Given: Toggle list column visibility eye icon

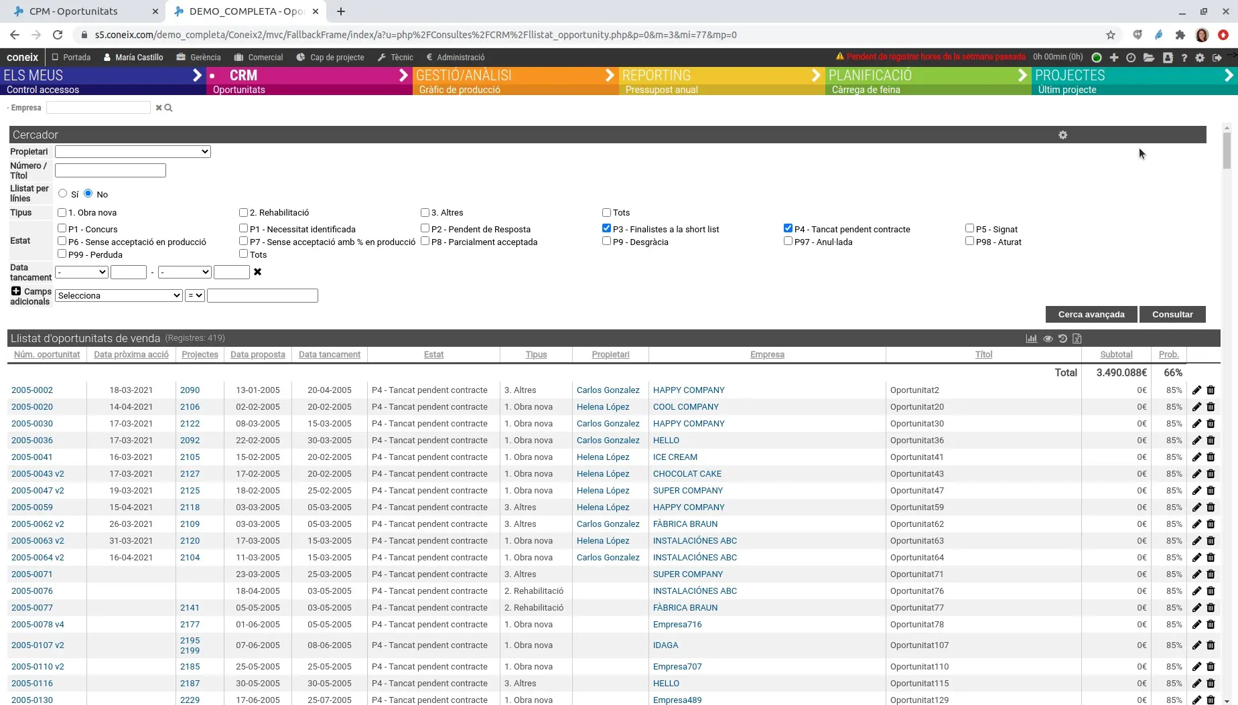Looking at the screenshot, I should point(1048,339).
